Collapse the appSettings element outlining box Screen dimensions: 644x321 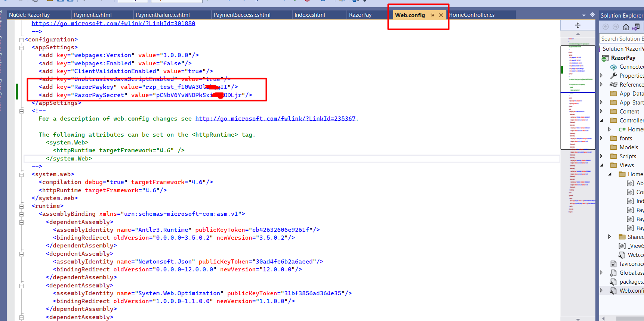tap(21, 48)
